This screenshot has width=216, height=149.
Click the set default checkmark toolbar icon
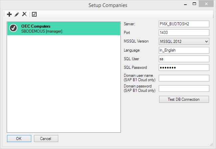[34, 14]
